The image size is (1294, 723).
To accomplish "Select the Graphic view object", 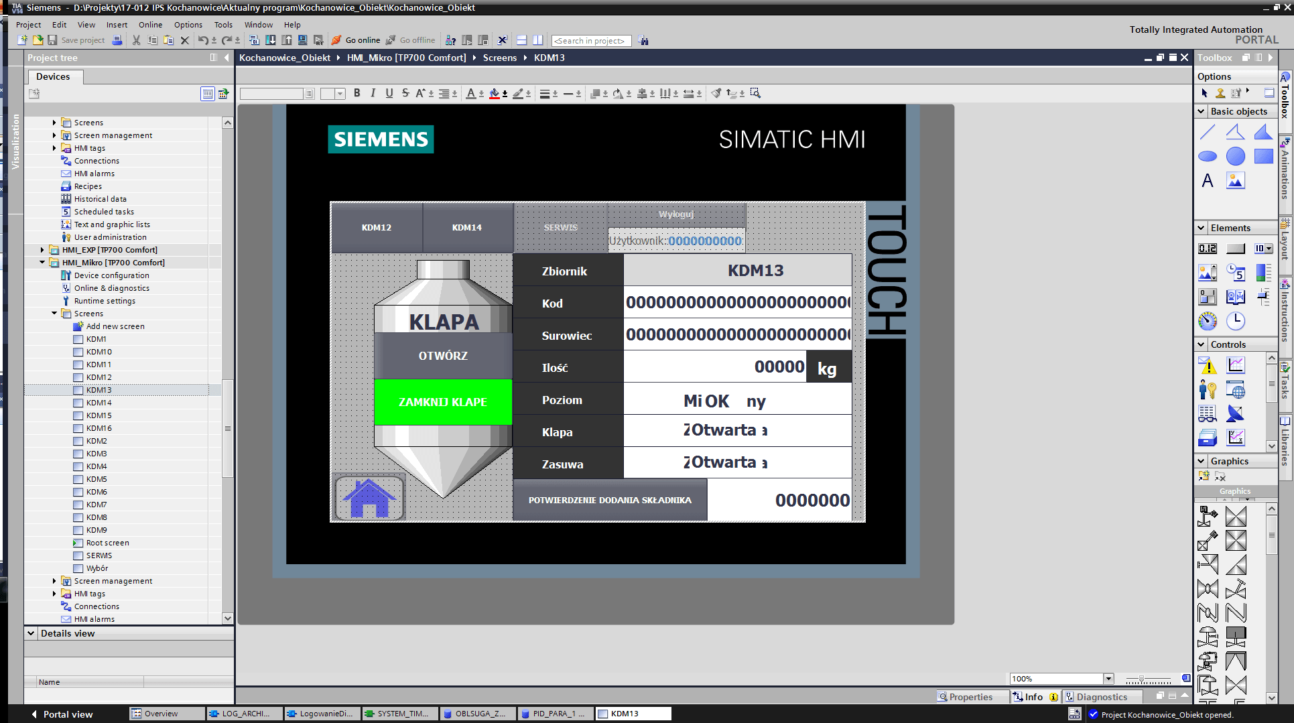I will click(x=1235, y=180).
